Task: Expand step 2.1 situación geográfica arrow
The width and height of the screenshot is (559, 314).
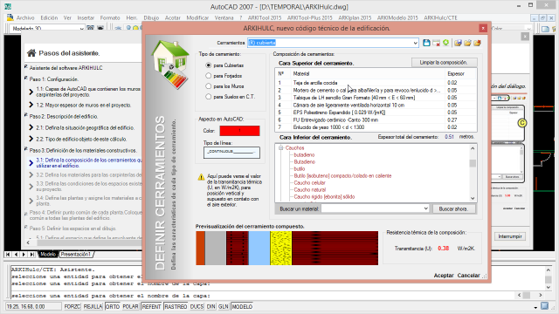Action: tap(31, 128)
